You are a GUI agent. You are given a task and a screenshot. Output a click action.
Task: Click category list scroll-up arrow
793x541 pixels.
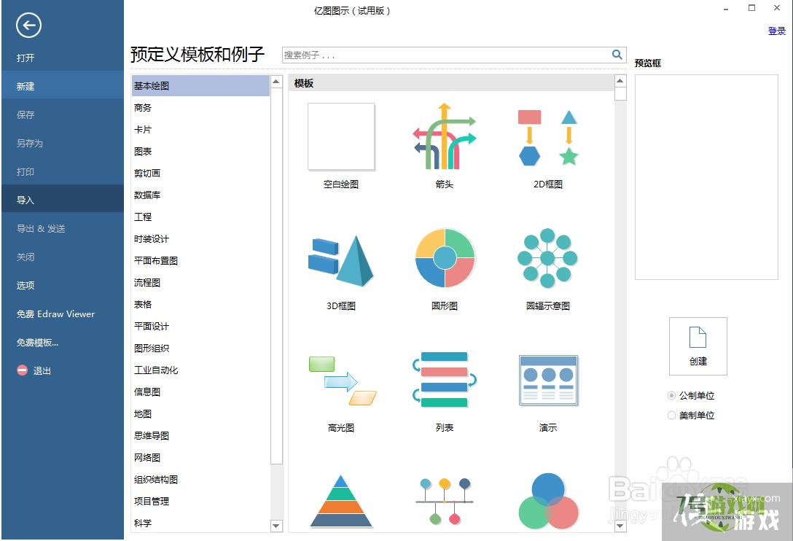click(276, 82)
